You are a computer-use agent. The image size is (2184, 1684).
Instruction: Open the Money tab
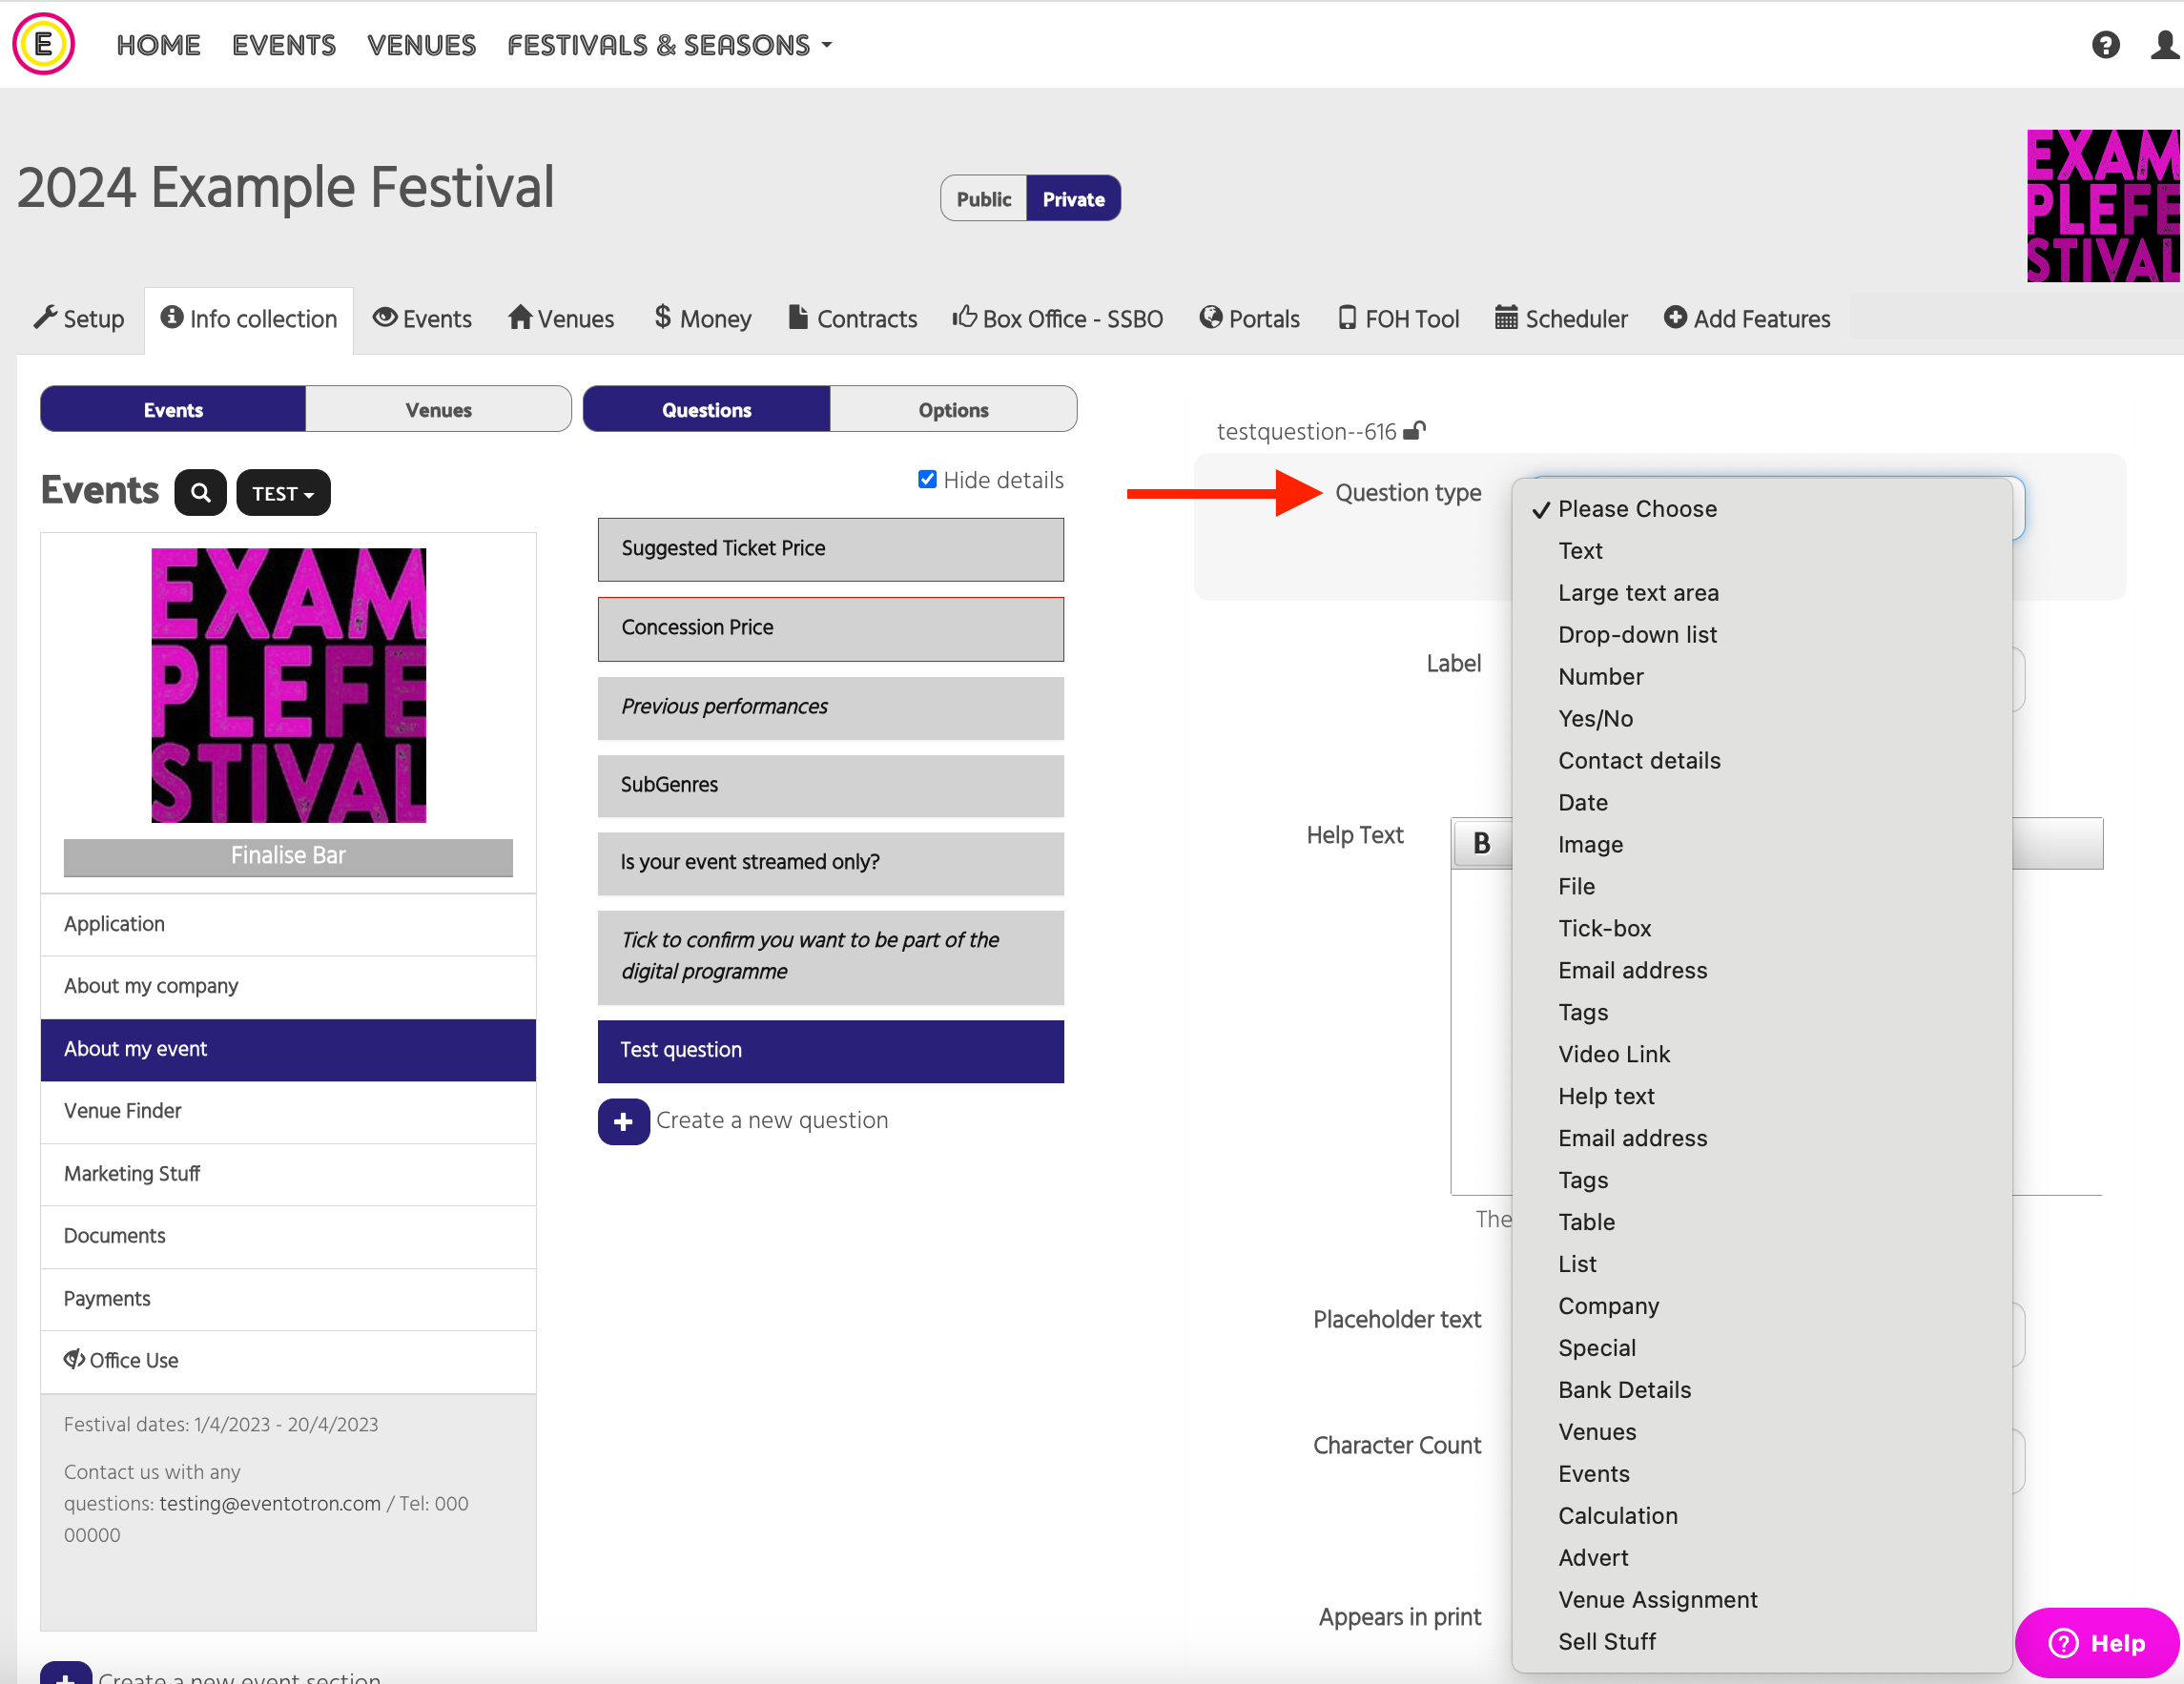click(702, 318)
